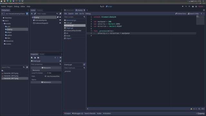Toggle the Local To Scene checkbox

click(48, 73)
